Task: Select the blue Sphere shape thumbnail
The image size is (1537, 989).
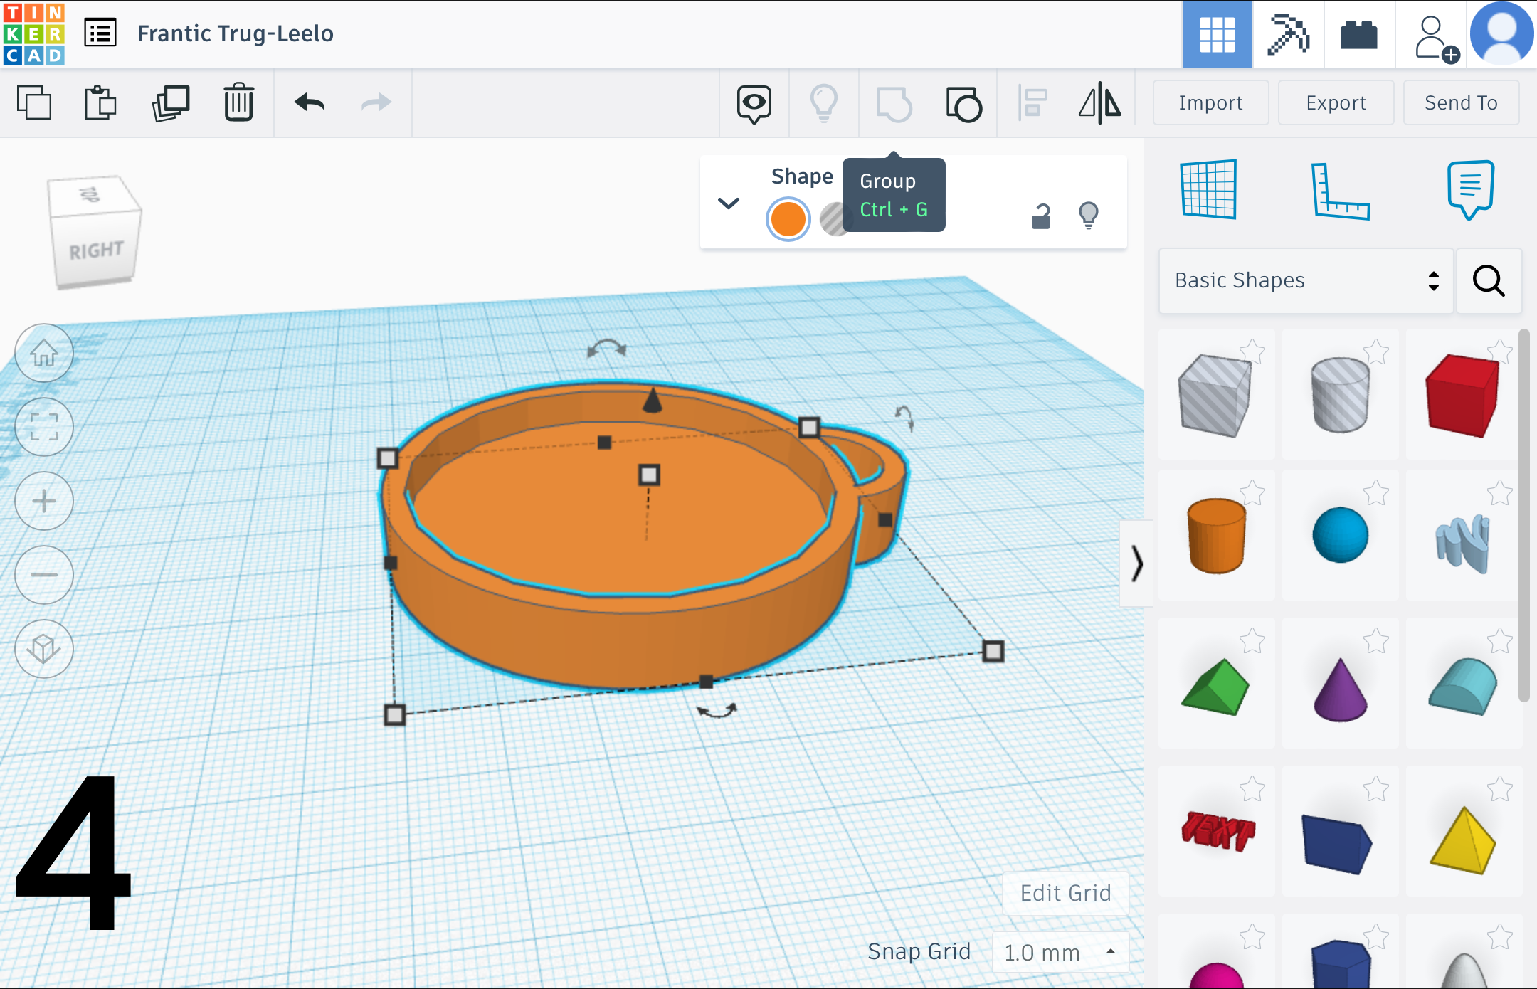Action: pos(1340,535)
